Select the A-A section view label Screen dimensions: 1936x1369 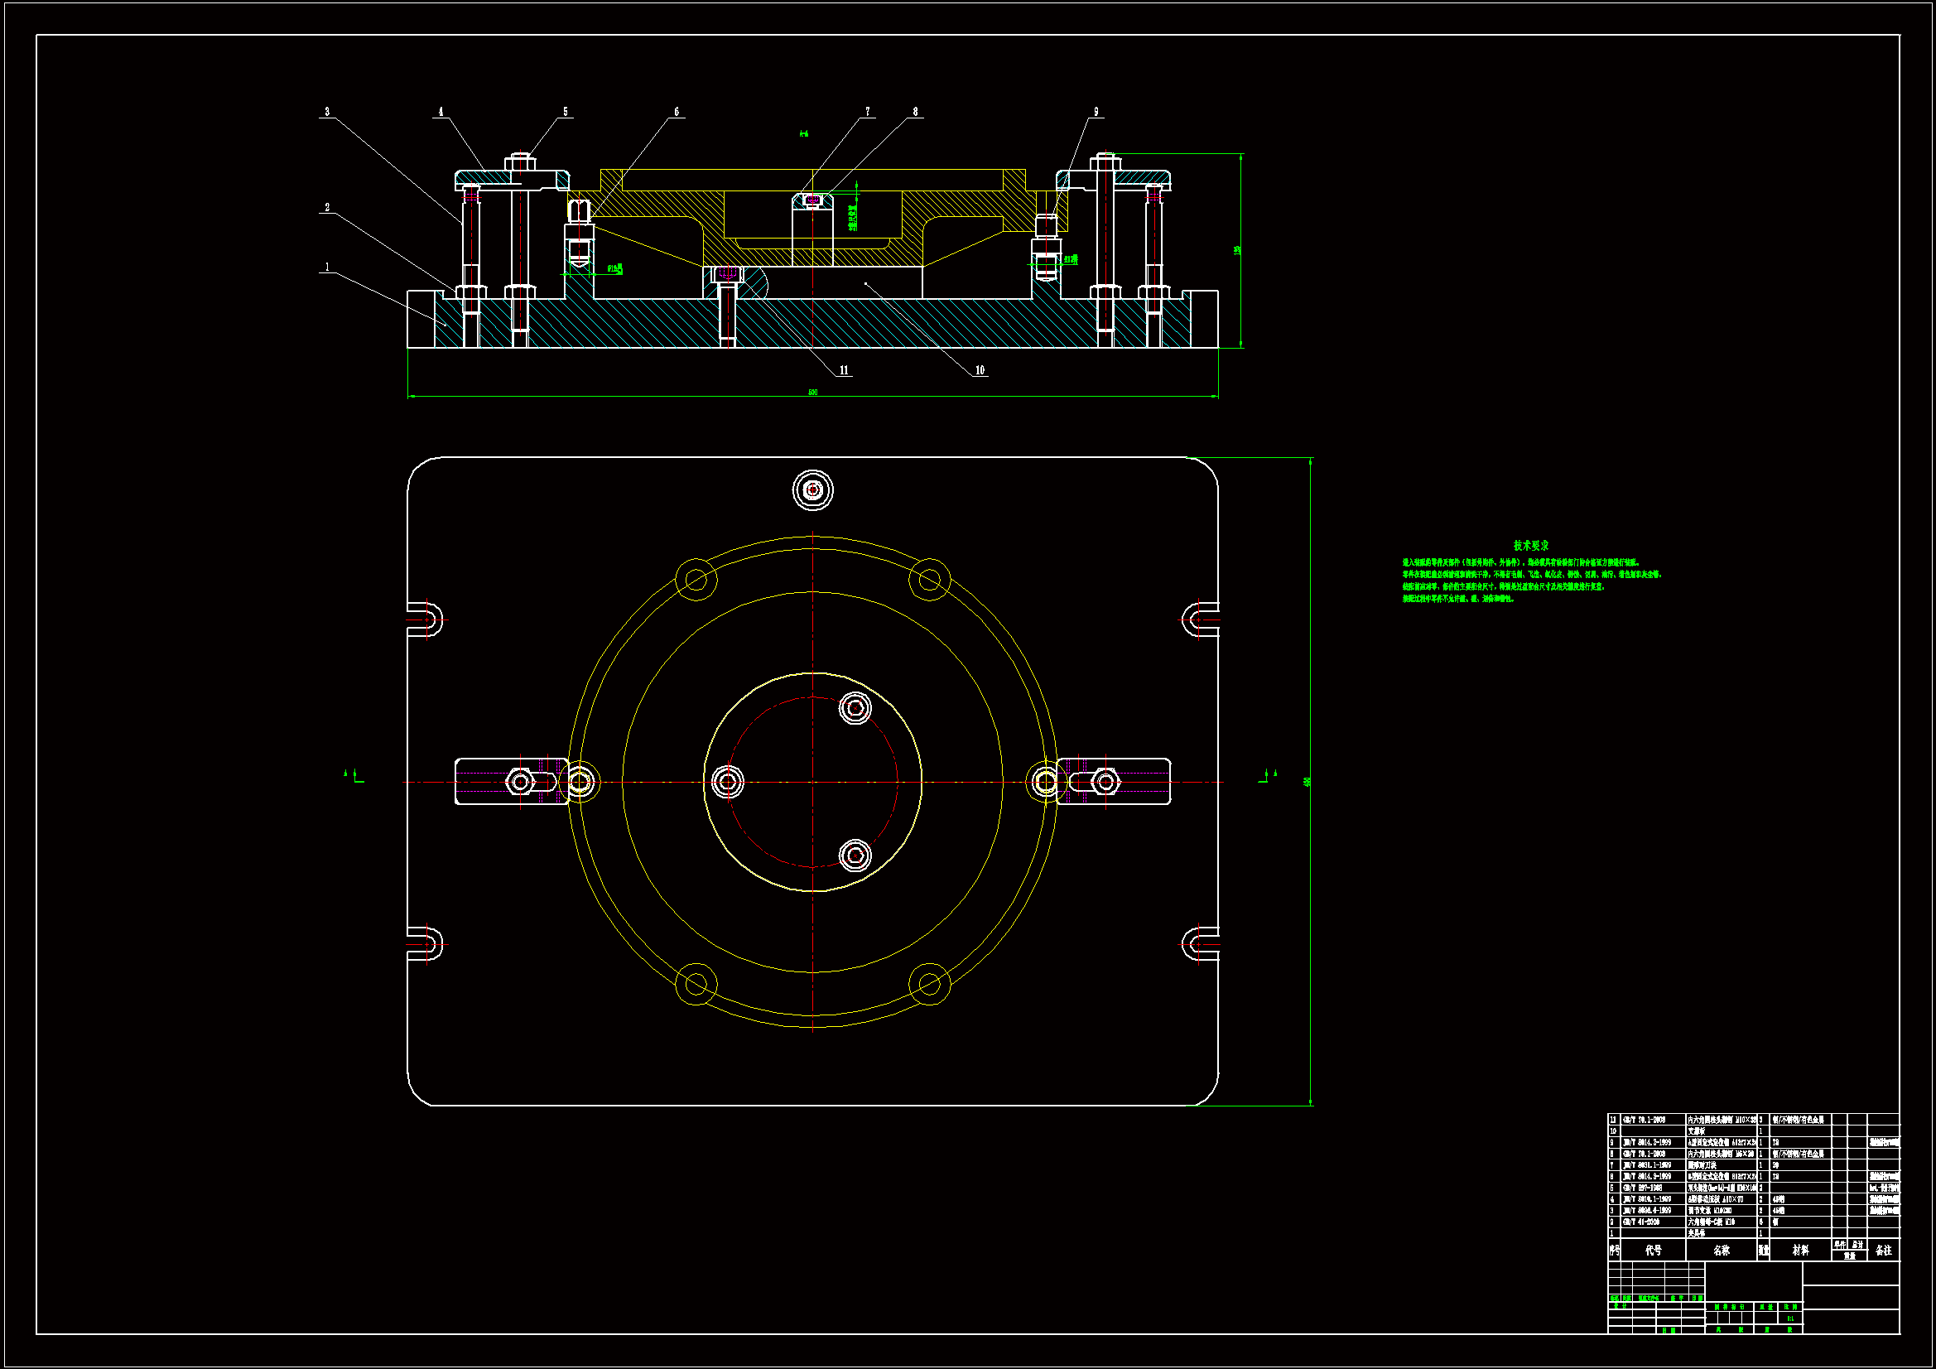tap(803, 133)
